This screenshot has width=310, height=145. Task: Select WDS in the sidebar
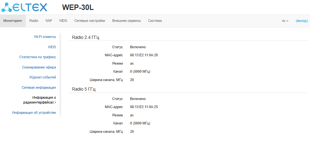tap(52, 47)
